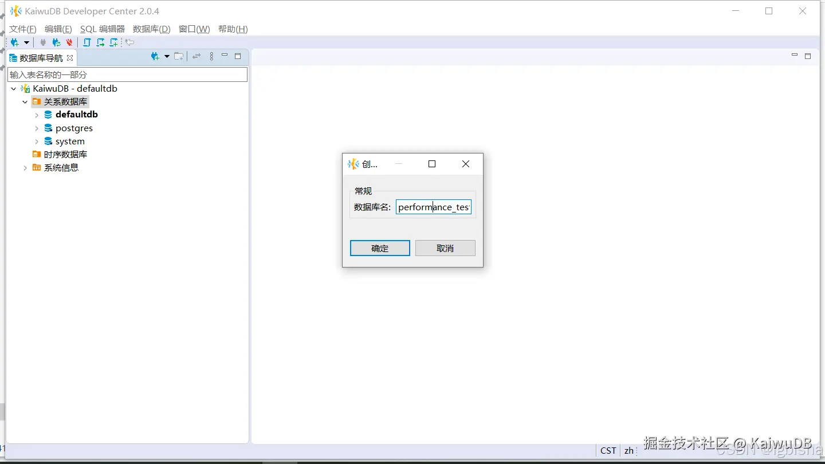Minimize the database navigator panel

(225, 56)
